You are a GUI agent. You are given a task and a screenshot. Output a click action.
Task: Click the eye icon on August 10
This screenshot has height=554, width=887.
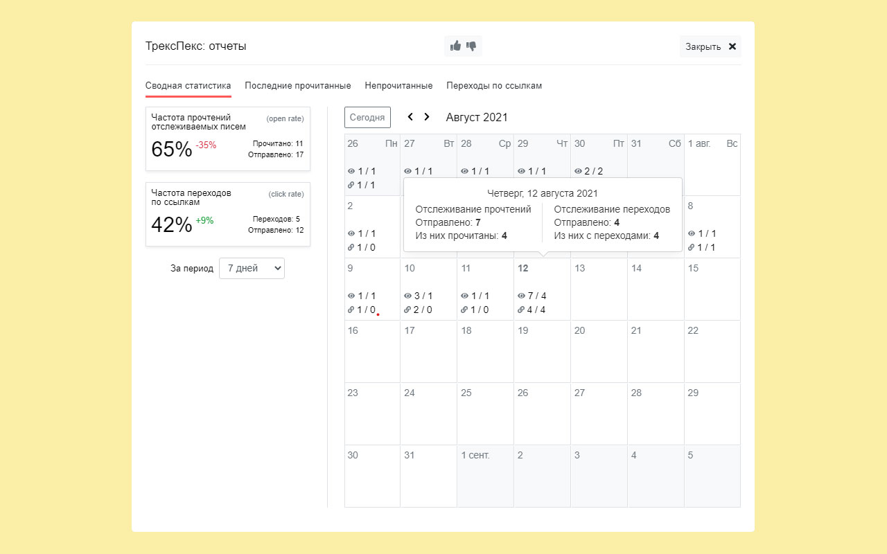pos(407,296)
